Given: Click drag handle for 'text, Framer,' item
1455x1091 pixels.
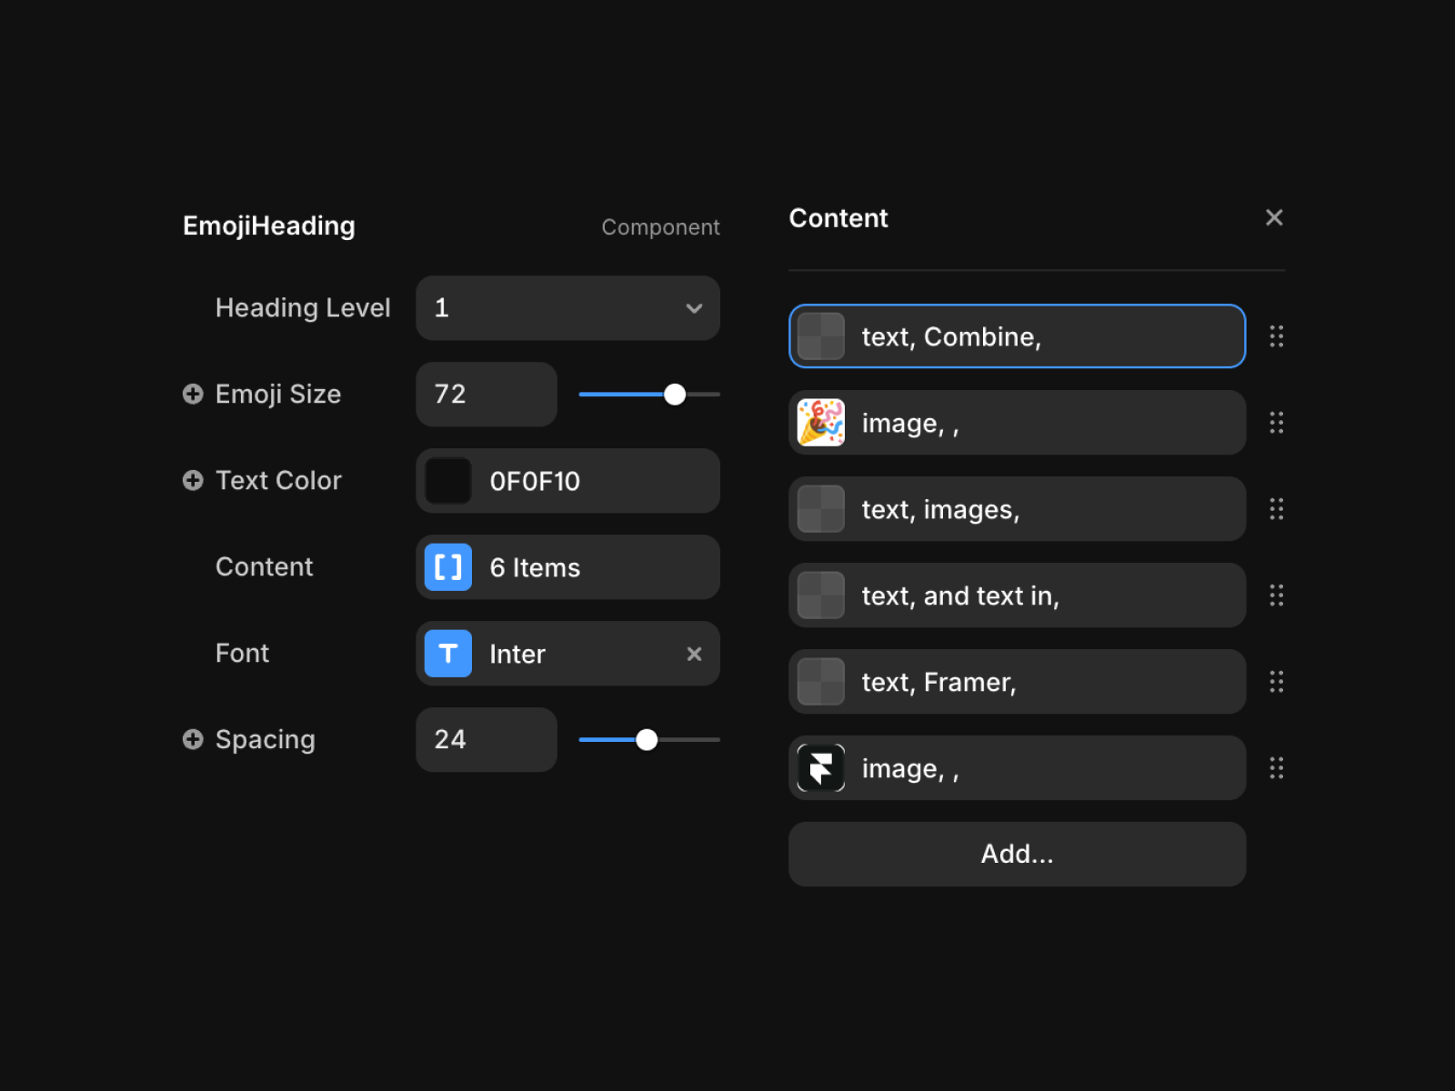Looking at the screenshot, I should point(1276,682).
